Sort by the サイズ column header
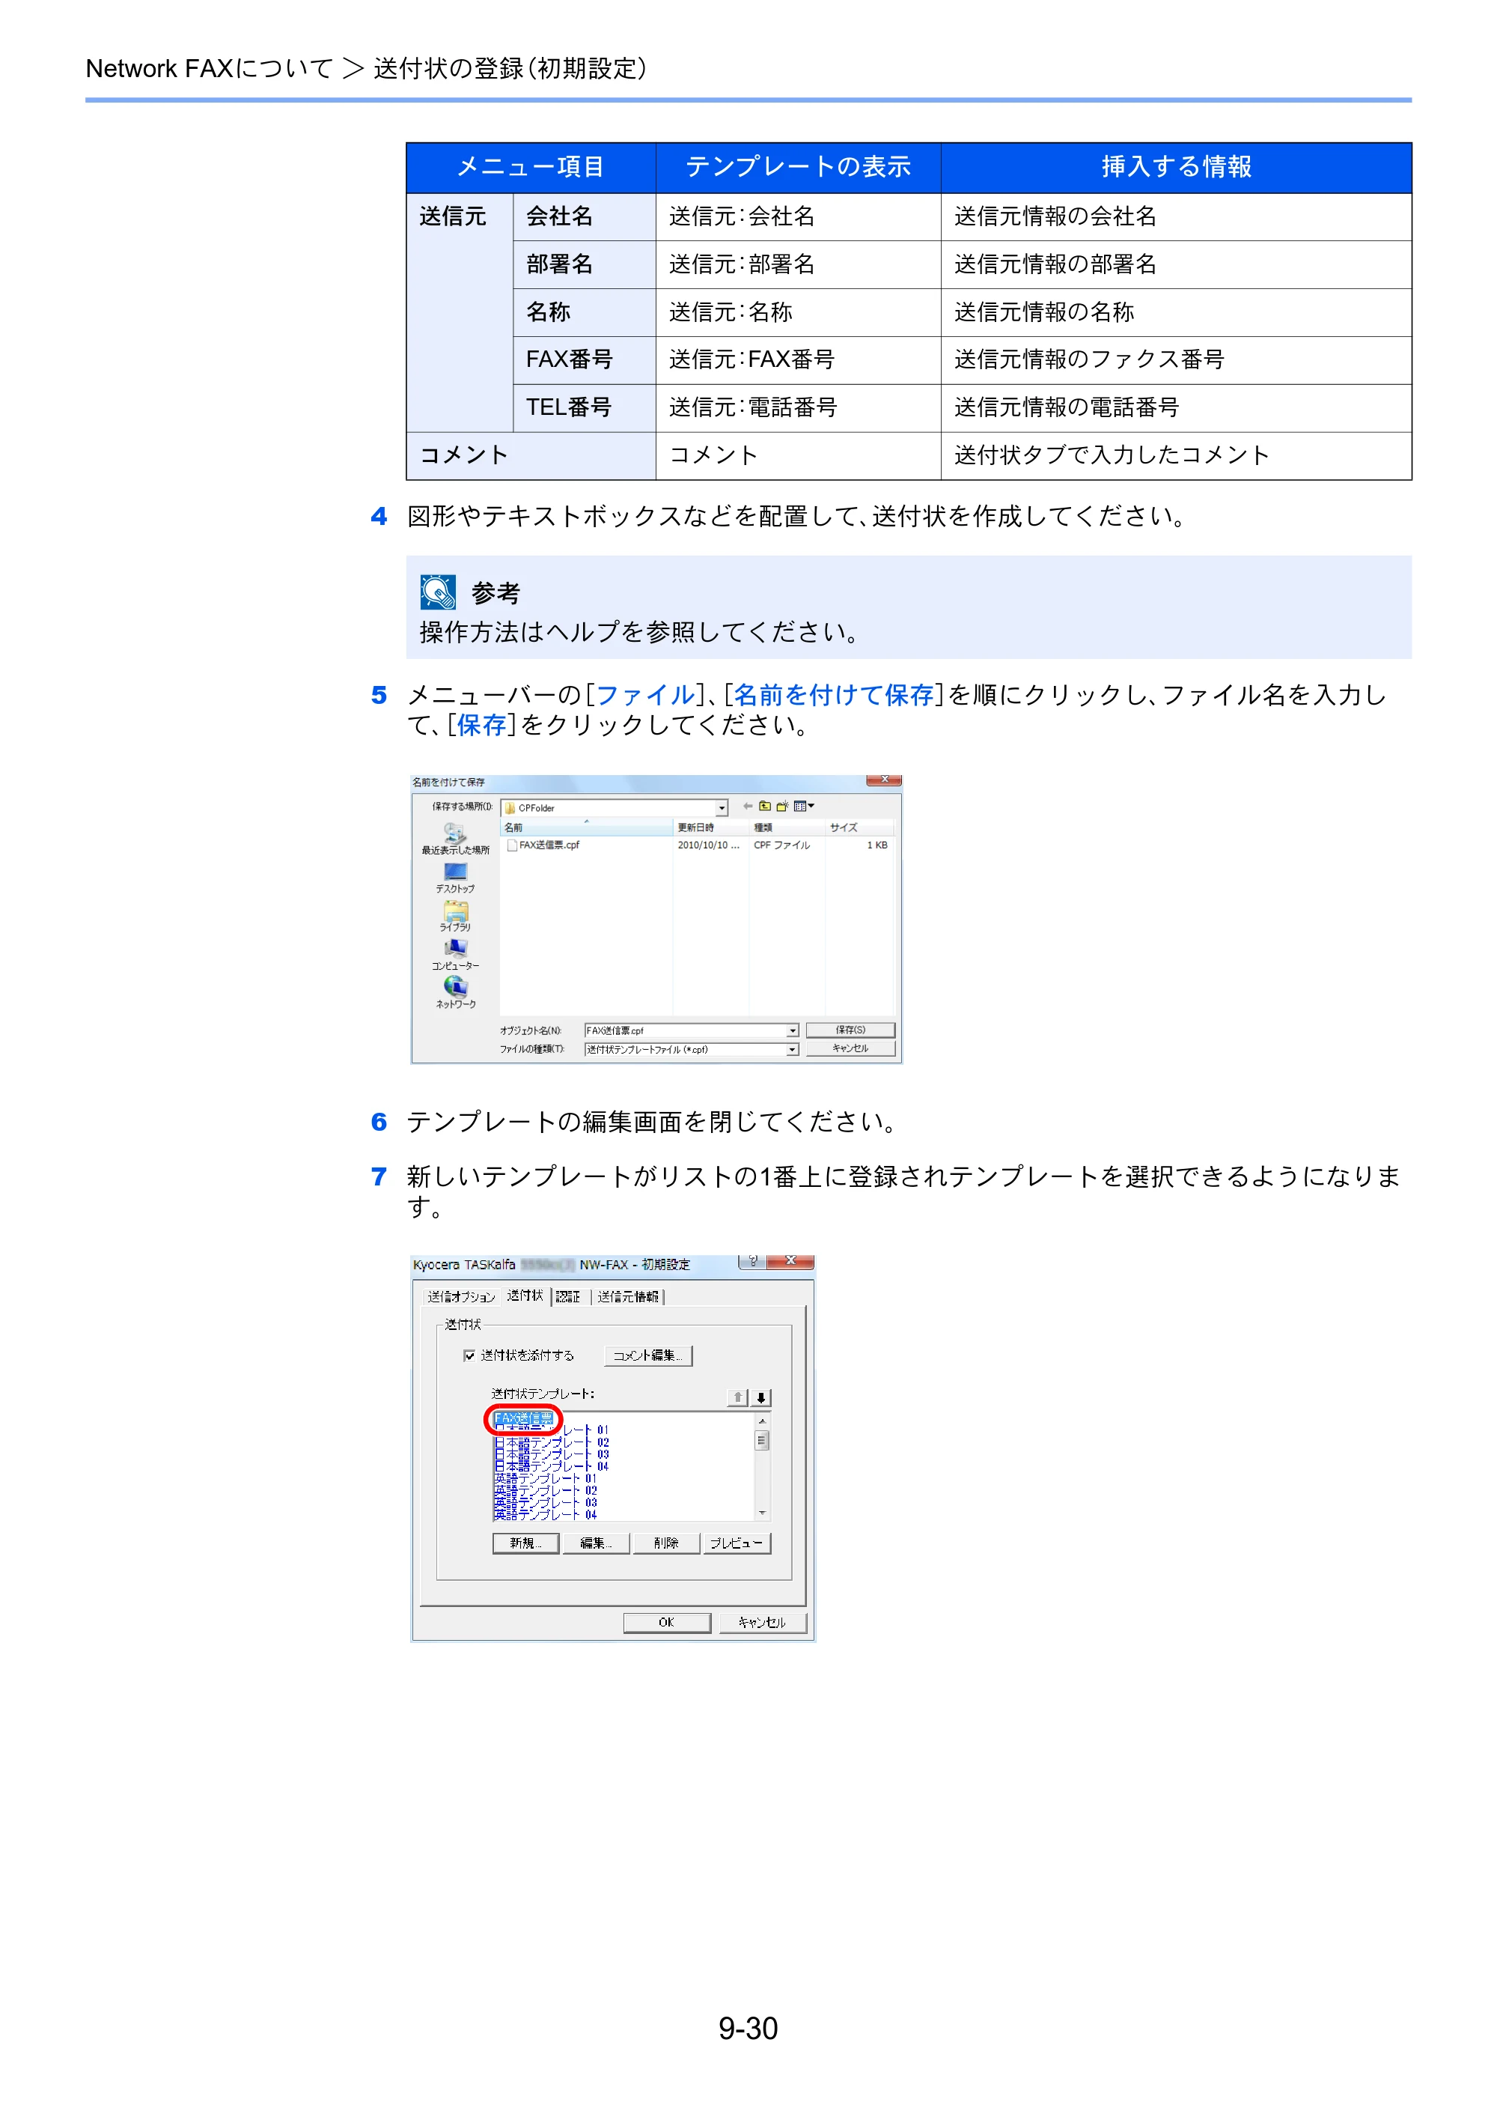 point(859,827)
